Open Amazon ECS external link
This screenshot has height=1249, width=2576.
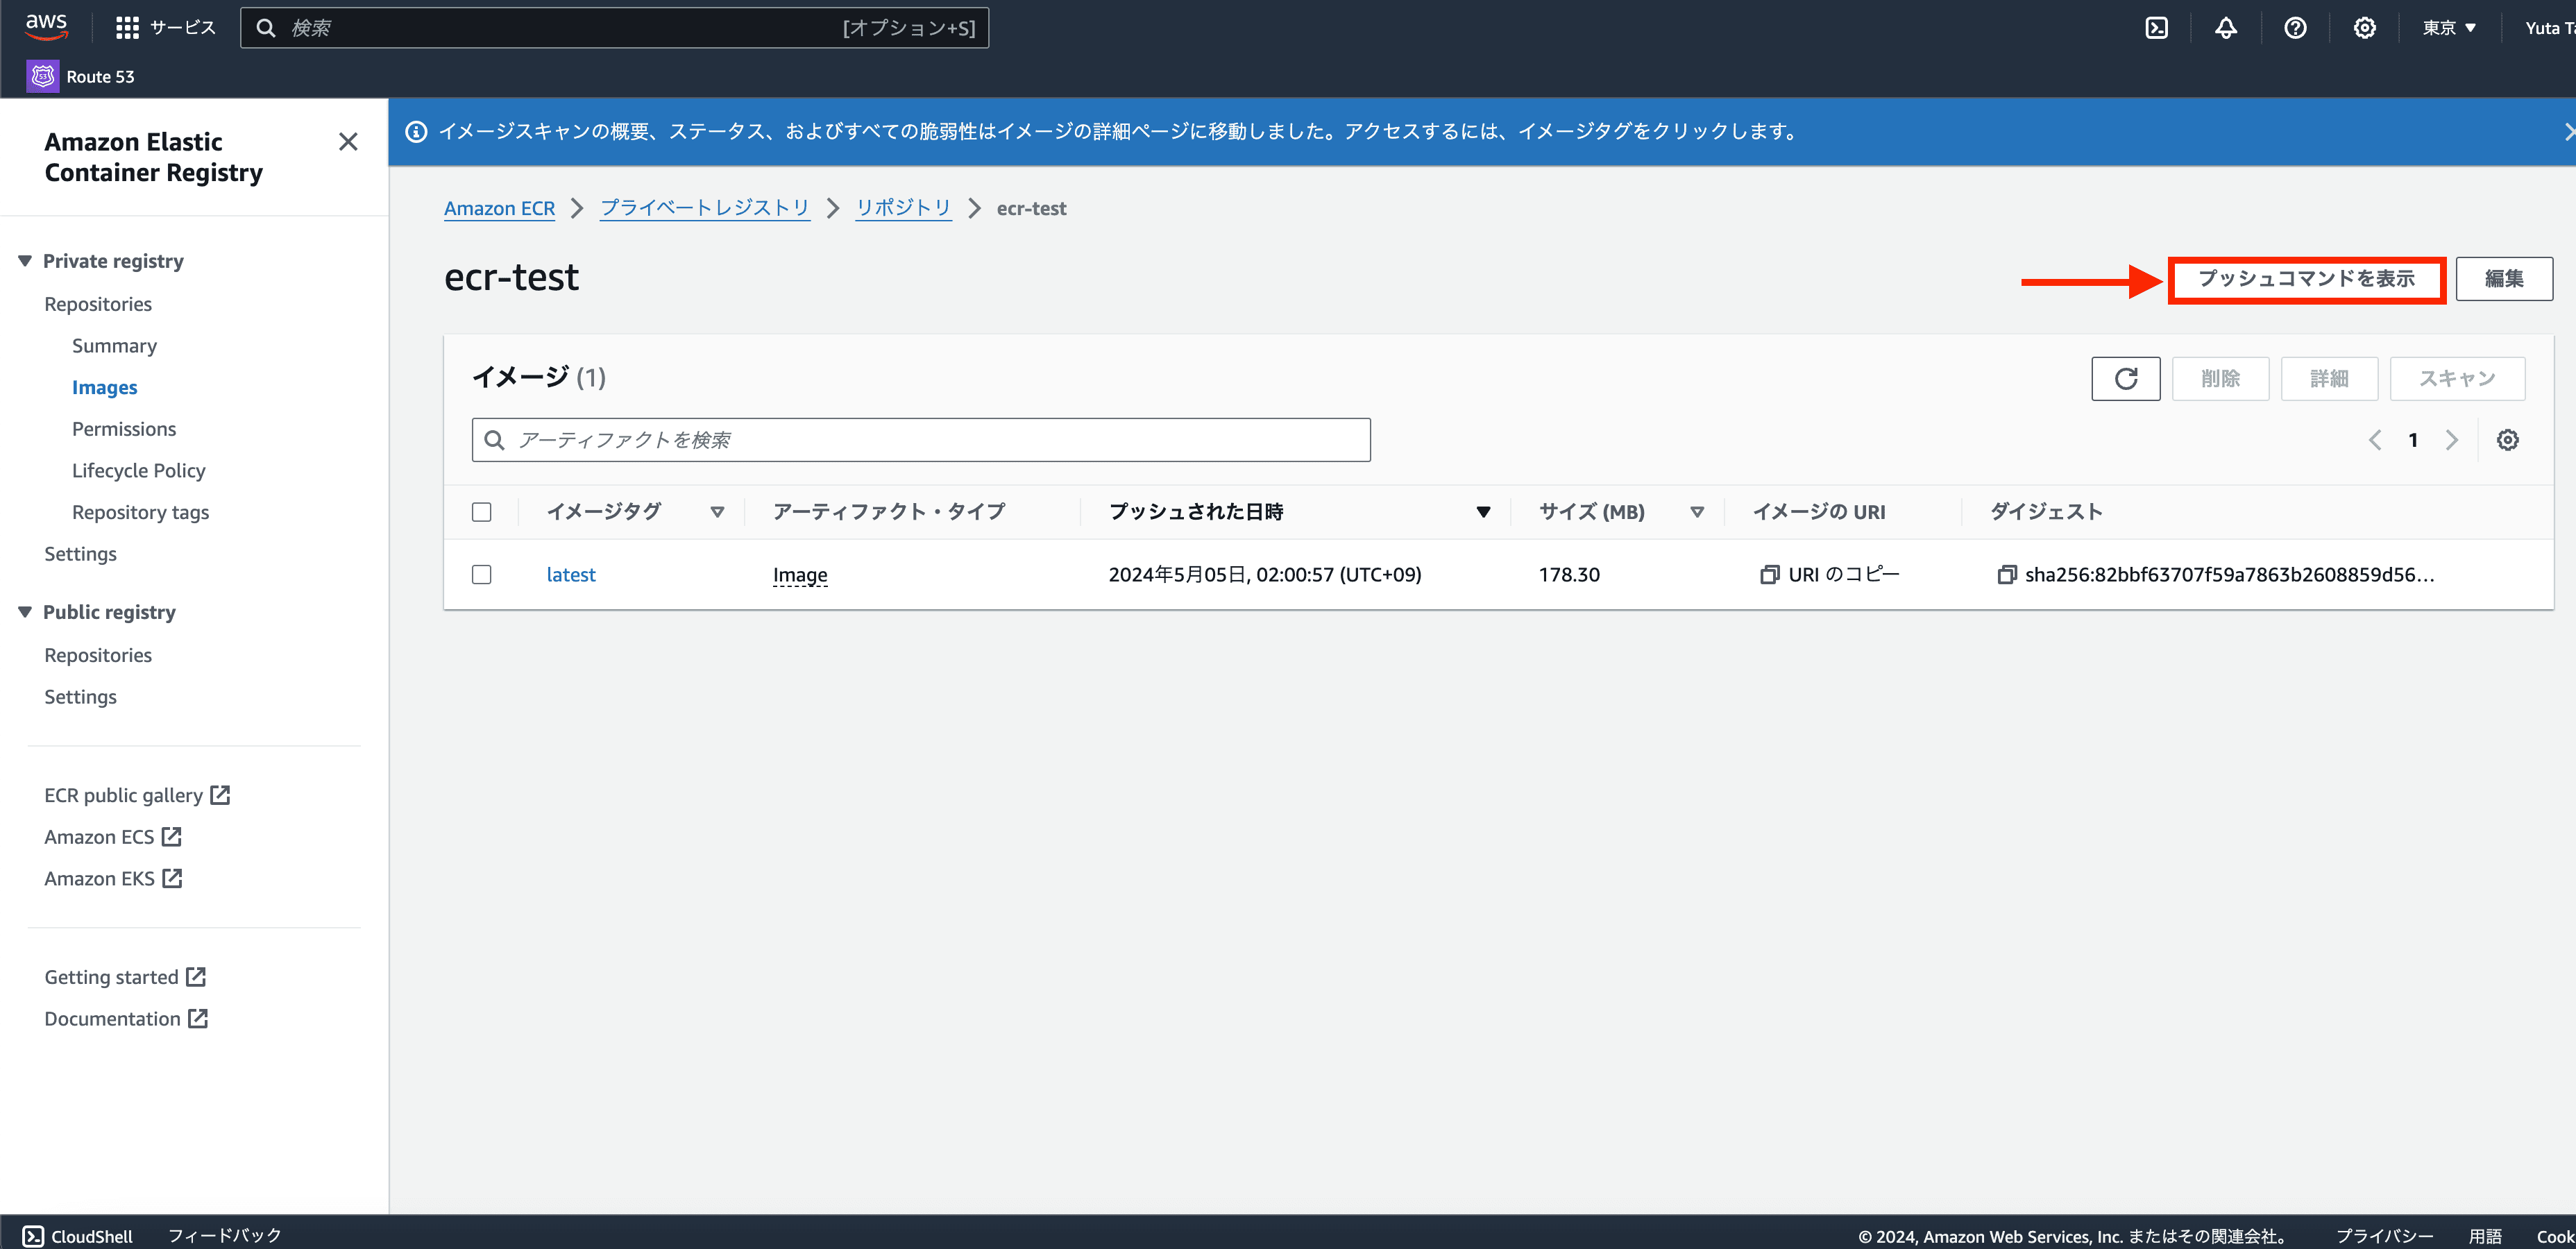point(113,837)
